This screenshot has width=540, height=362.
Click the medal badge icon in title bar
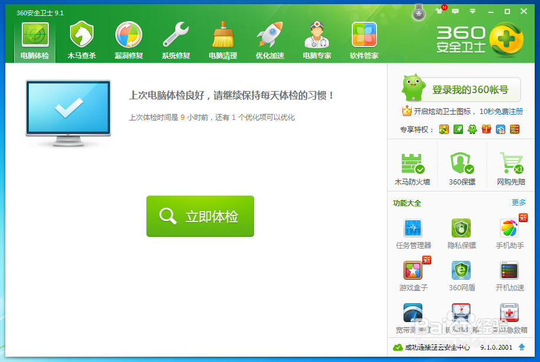[x=419, y=12]
